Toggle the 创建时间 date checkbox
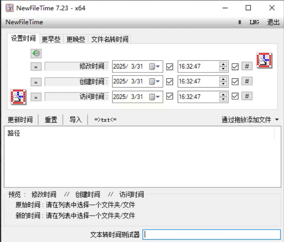Screen dimensions: 284x242 [170, 82]
